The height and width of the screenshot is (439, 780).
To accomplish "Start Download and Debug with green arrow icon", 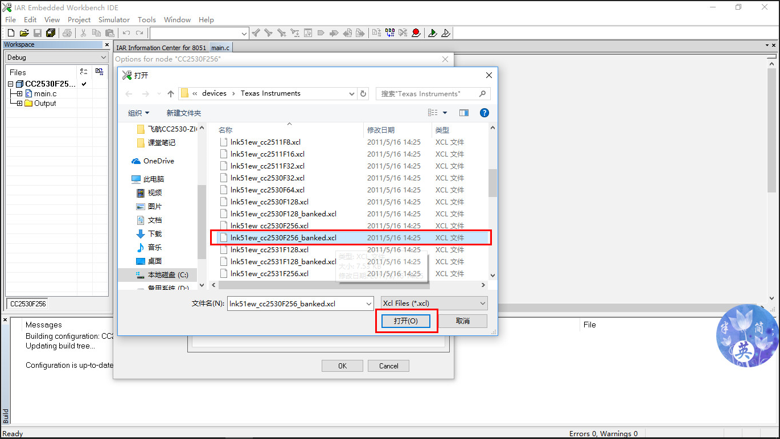I will [432, 33].
